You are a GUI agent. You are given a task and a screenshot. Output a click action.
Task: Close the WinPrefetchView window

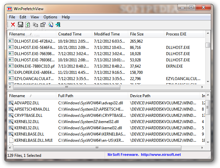(203, 7)
